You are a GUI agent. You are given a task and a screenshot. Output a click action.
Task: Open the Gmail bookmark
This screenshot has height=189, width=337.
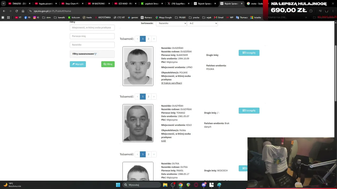[219, 17]
